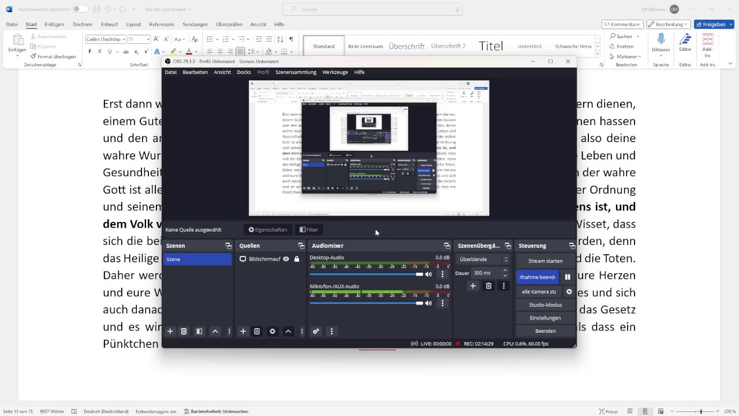
Task: Adjust Mikrofon-/AUX-Audio volume slider
Action: [366, 303]
